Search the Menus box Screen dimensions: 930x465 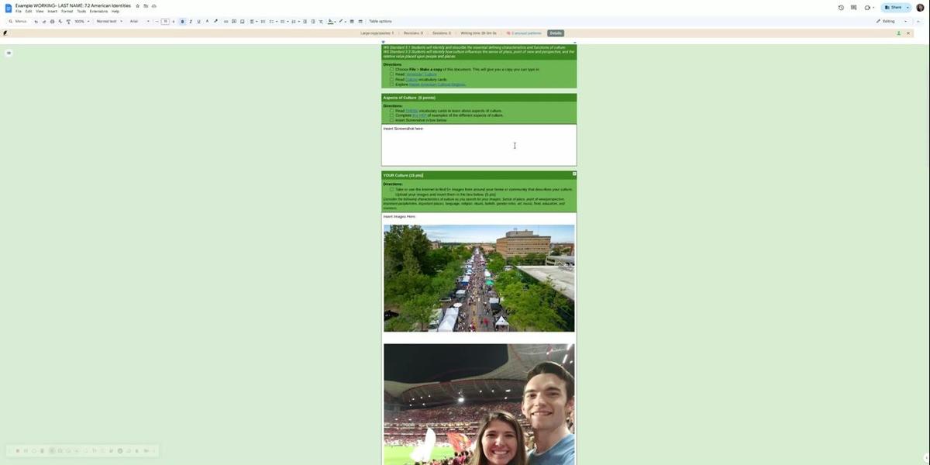(x=19, y=21)
